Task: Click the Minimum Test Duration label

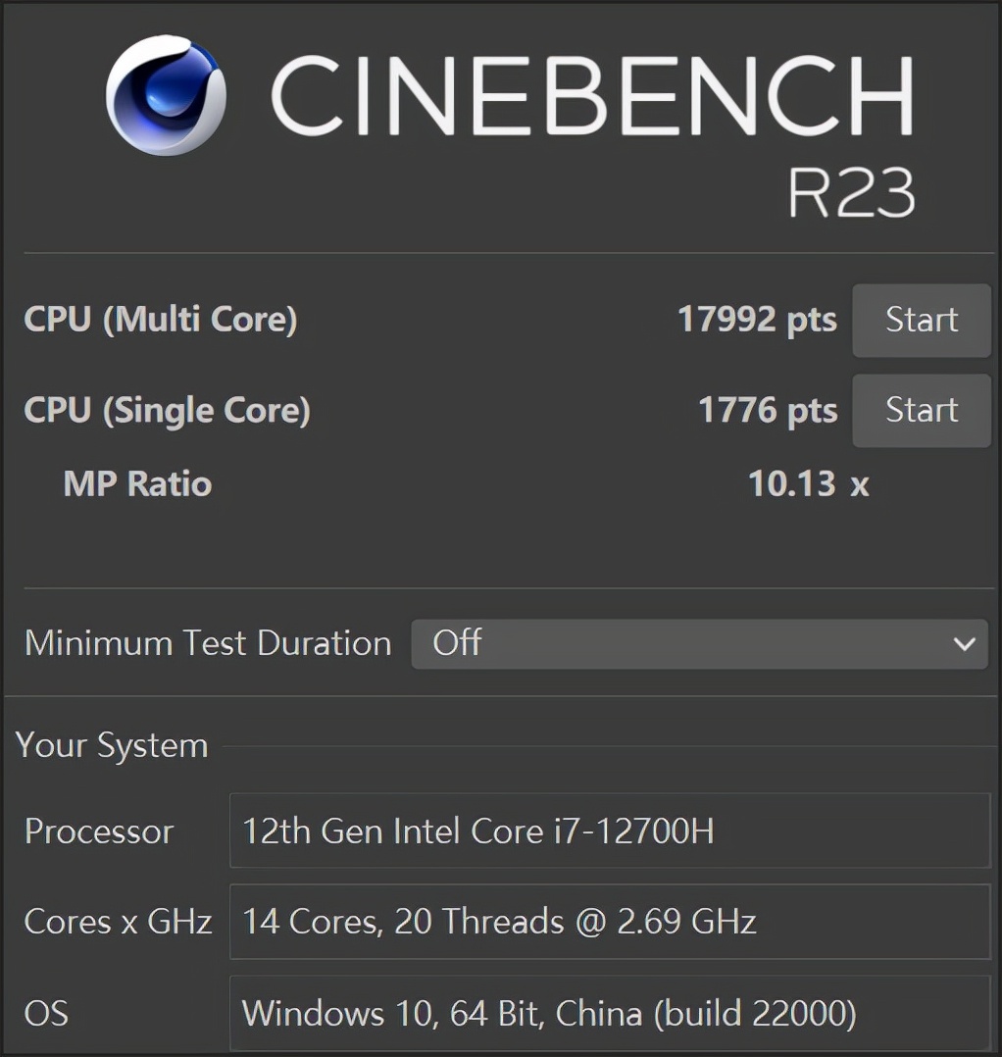Action: pyautogui.click(x=208, y=643)
